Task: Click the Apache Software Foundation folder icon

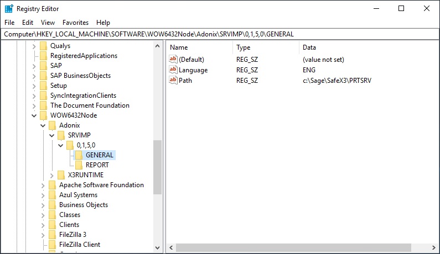Action: pos(53,185)
